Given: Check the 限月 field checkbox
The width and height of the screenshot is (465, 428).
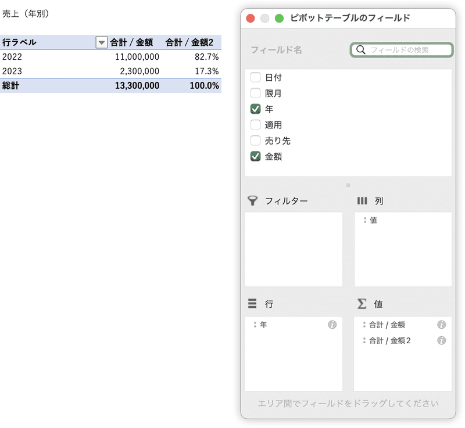Looking at the screenshot, I should [x=255, y=93].
